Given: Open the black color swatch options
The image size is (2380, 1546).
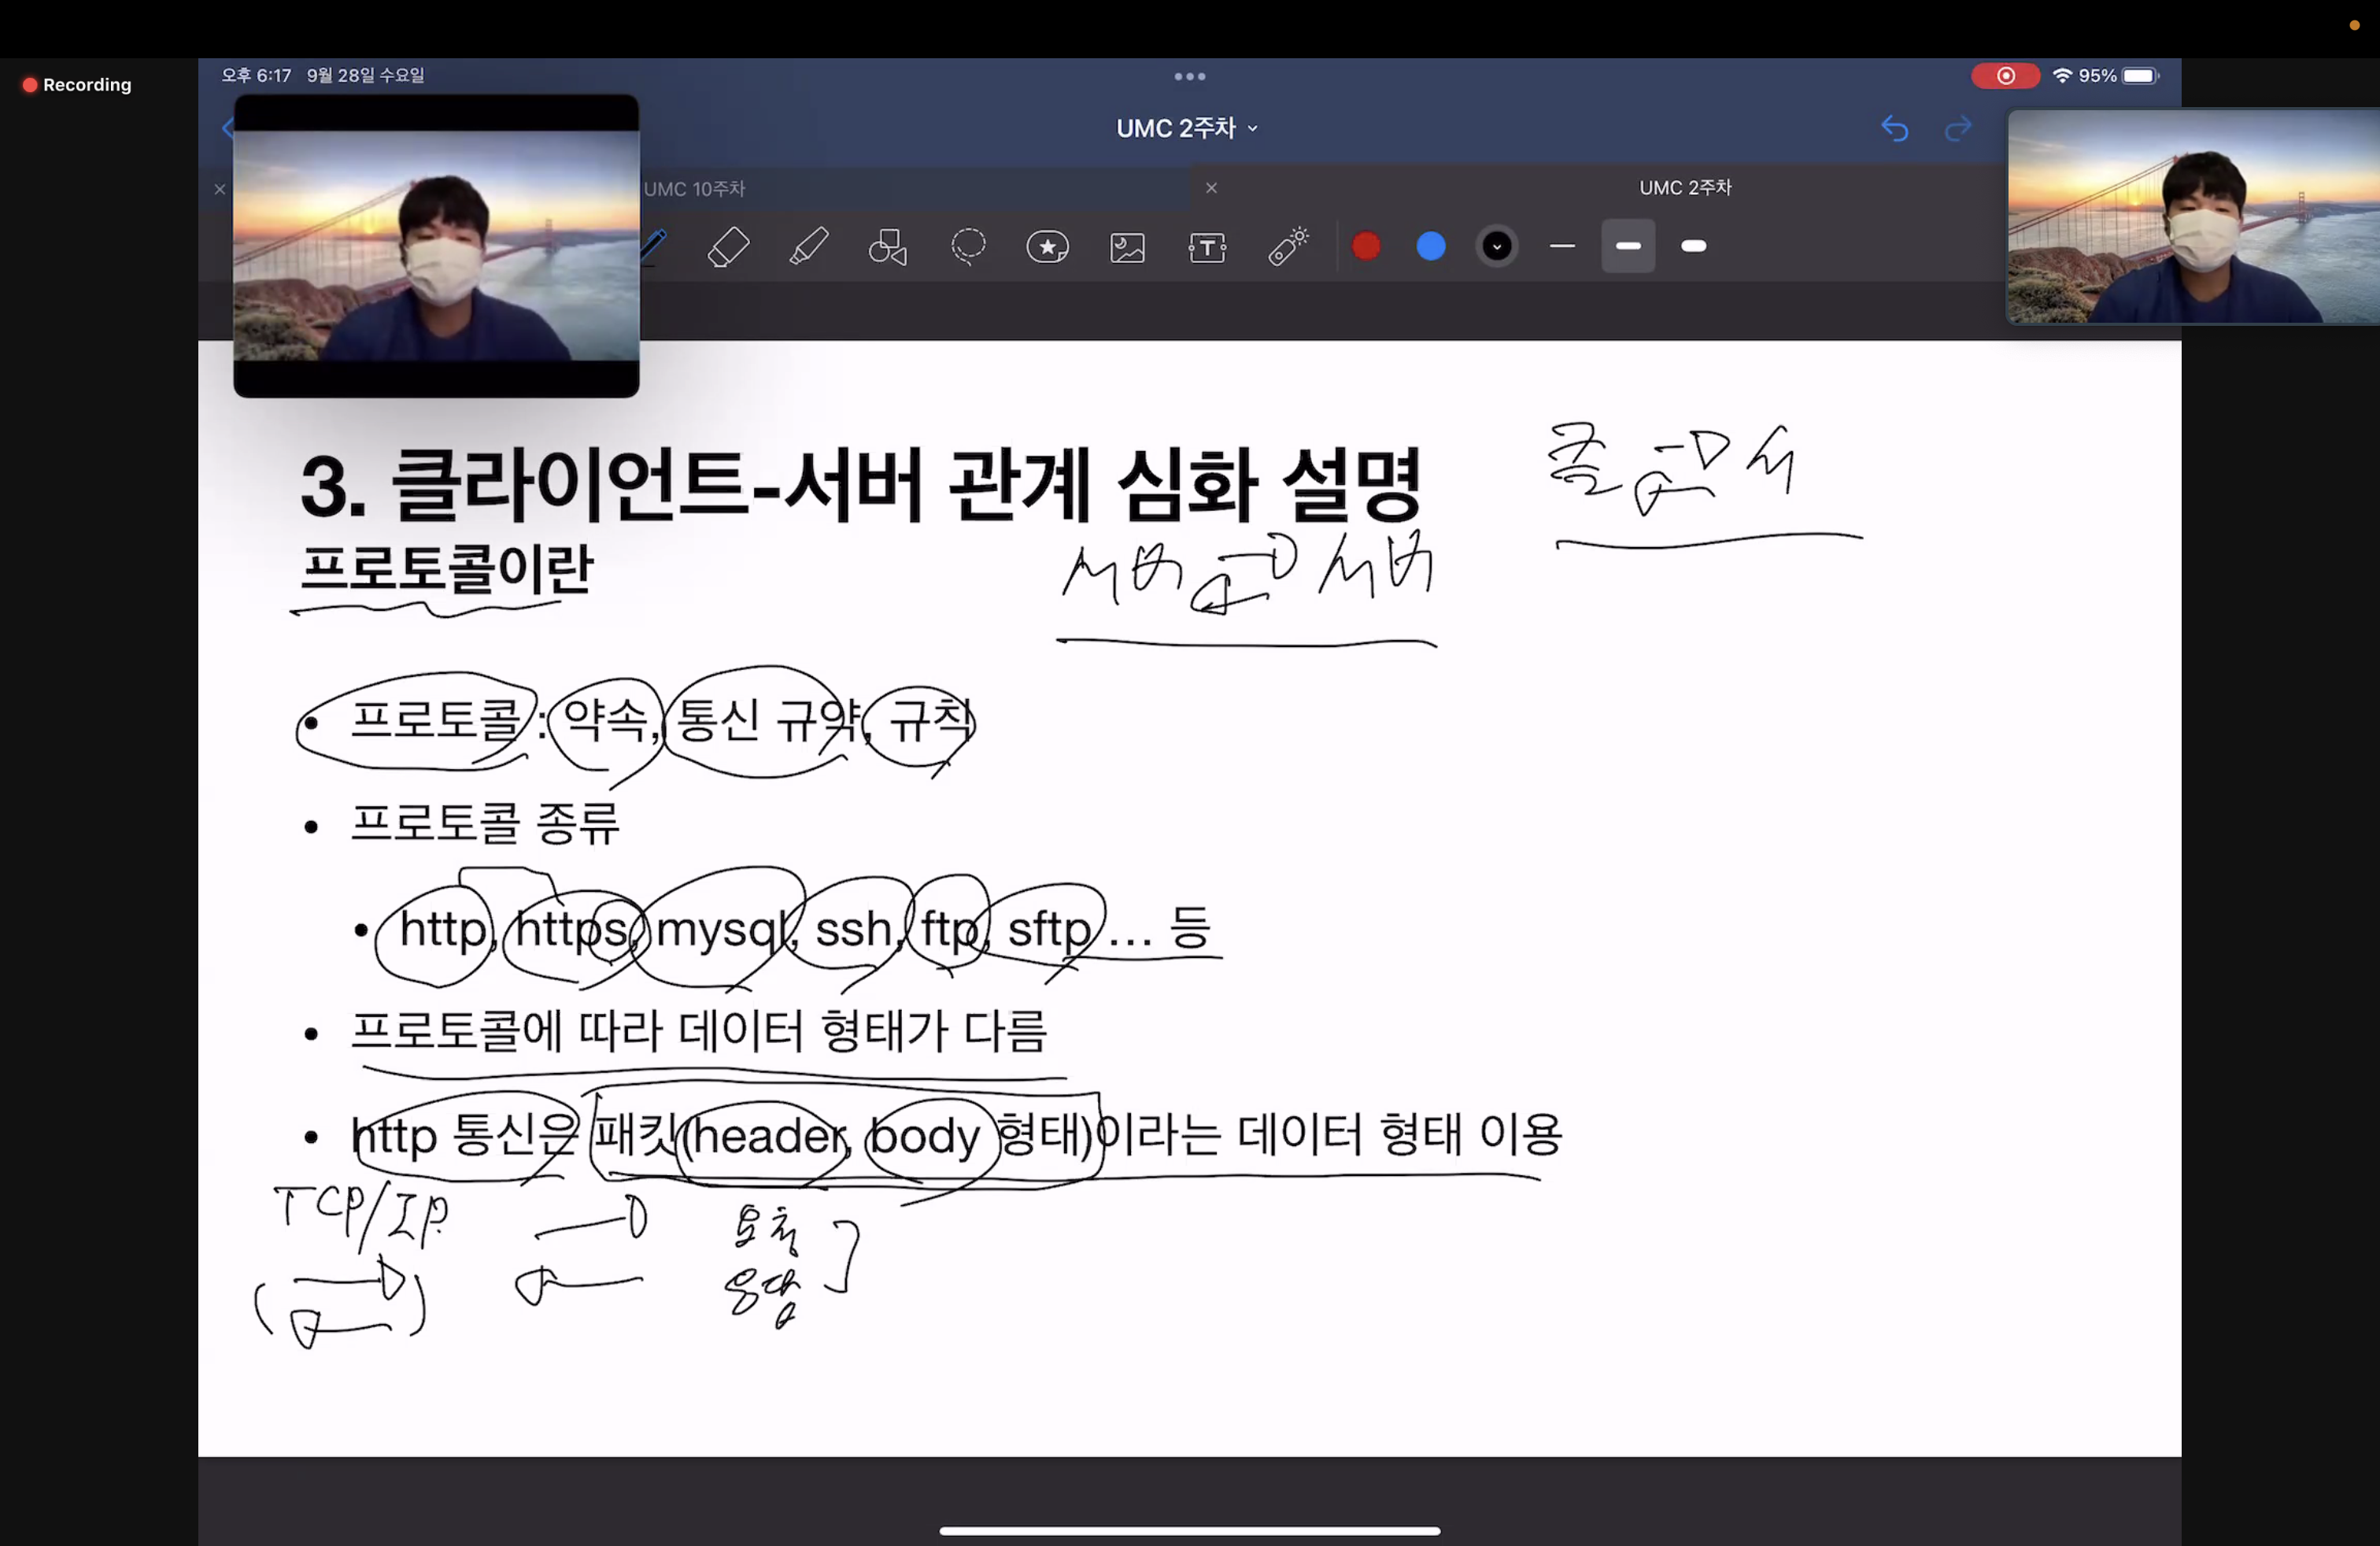Looking at the screenshot, I should pos(1497,246).
